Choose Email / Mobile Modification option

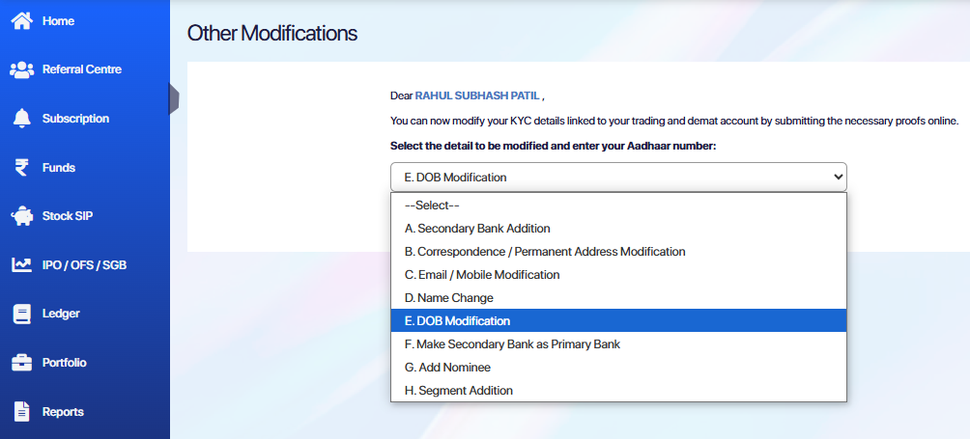click(482, 275)
